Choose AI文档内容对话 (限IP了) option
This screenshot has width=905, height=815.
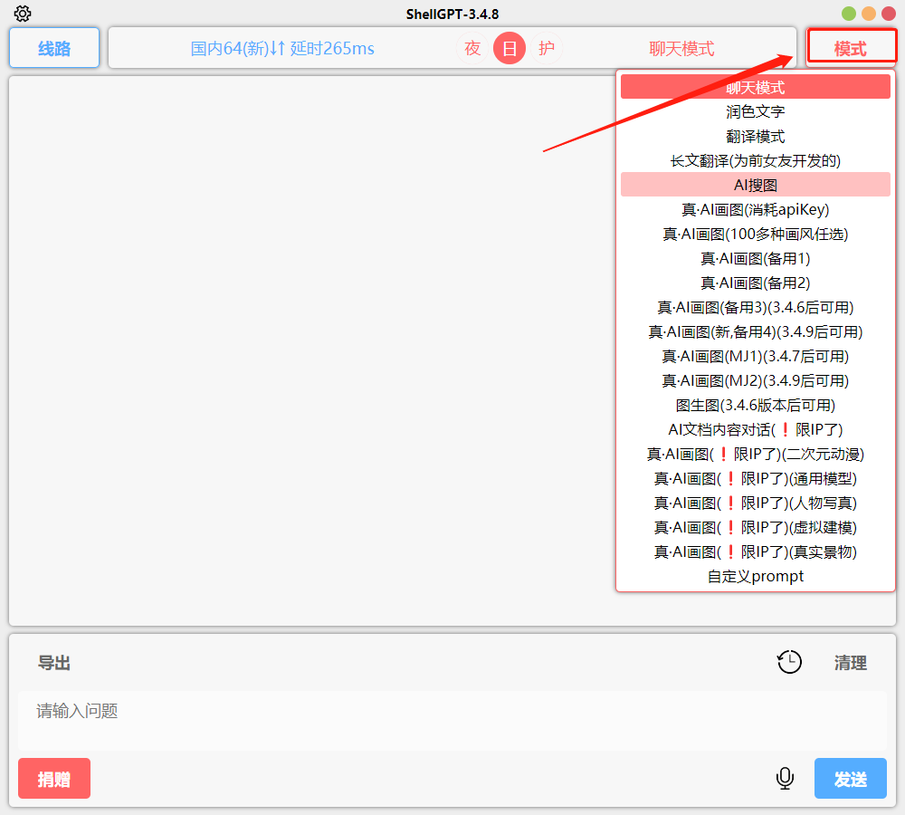tap(756, 430)
